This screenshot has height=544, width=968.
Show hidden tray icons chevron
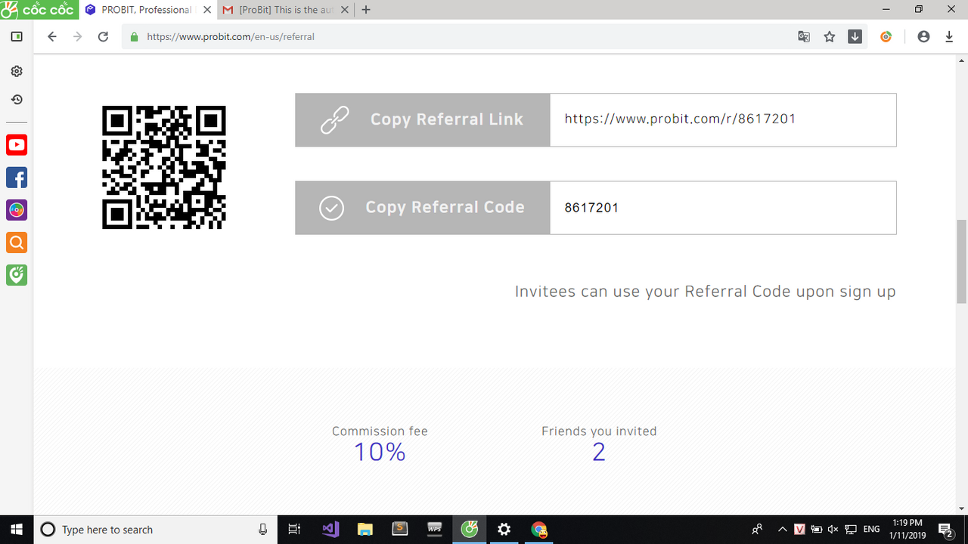(x=783, y=530)
